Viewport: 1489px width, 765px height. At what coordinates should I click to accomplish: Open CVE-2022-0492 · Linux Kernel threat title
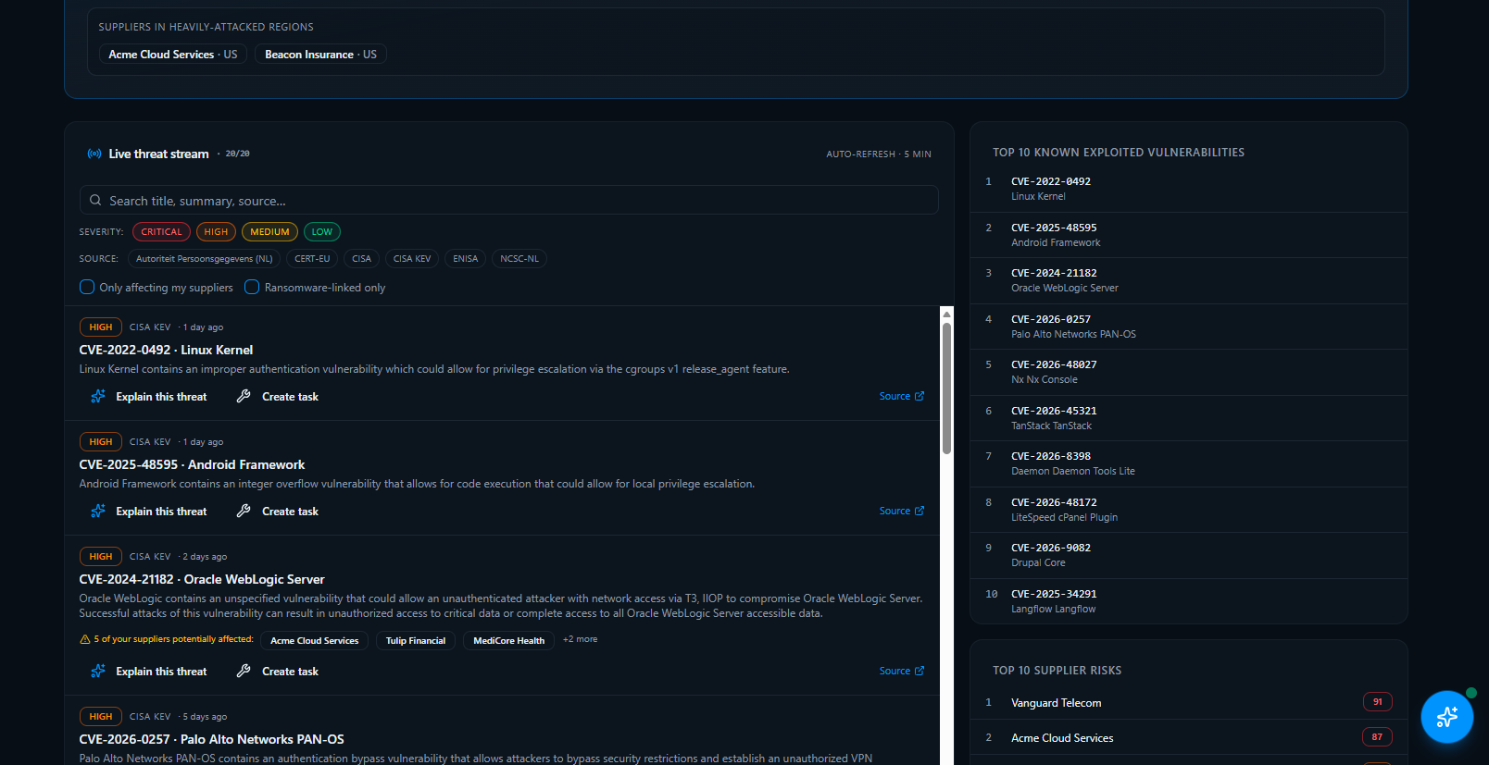(x=166, y=350)
